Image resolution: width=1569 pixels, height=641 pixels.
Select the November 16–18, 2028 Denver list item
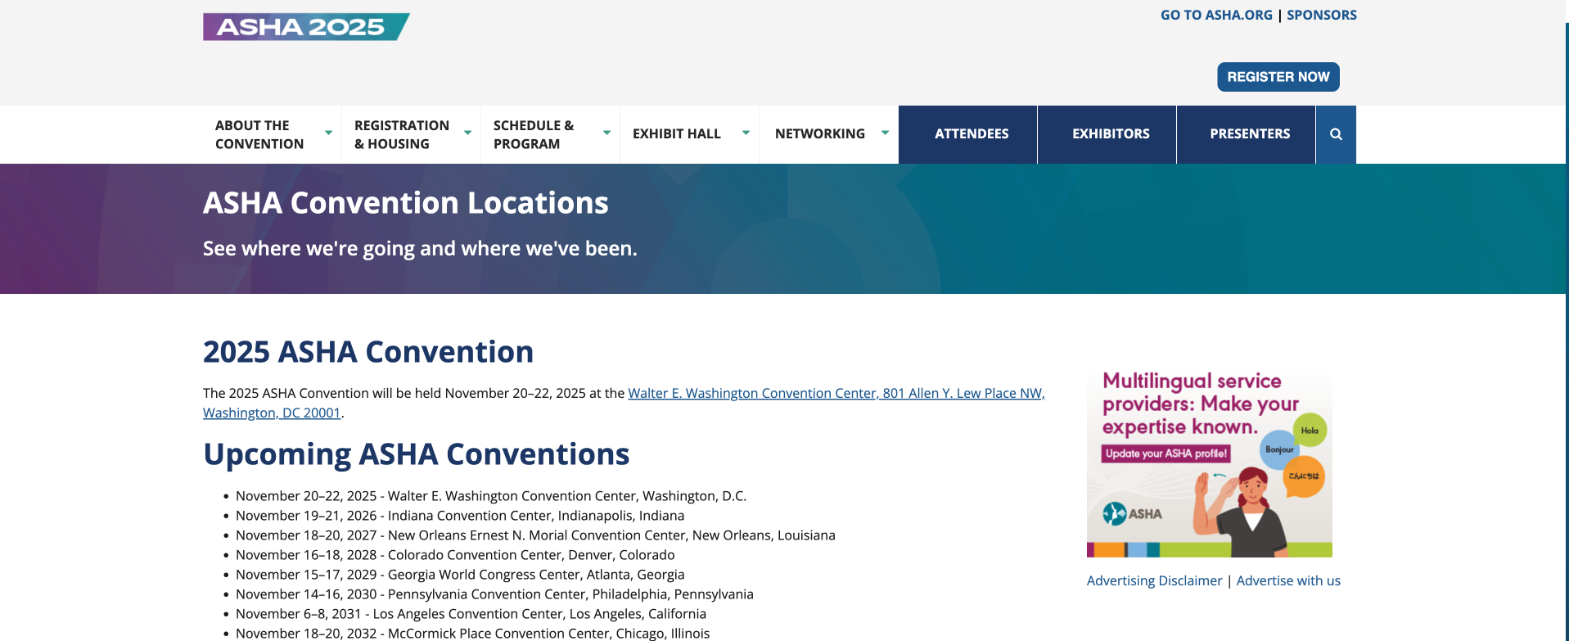pos(455,555)
